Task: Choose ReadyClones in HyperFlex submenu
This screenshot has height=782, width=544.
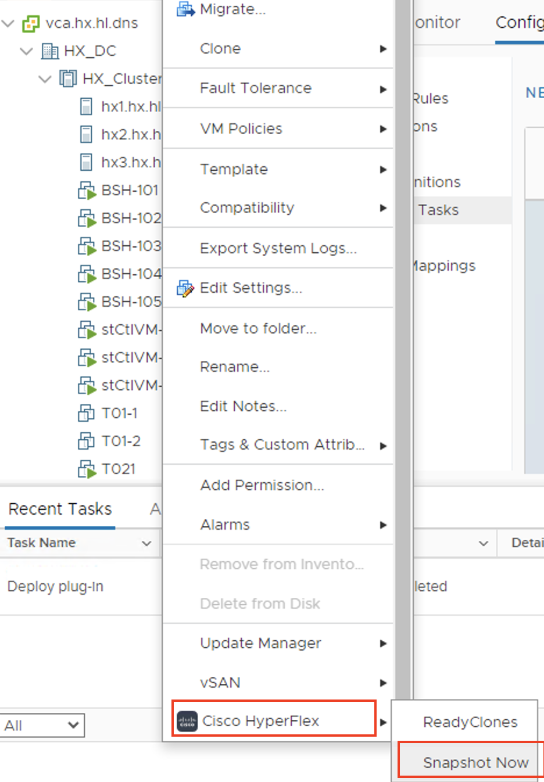Action: (470, 722)
